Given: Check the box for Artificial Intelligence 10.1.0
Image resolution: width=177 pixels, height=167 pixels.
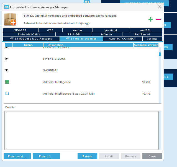Looking at the screenshot, I should point(7,93).
